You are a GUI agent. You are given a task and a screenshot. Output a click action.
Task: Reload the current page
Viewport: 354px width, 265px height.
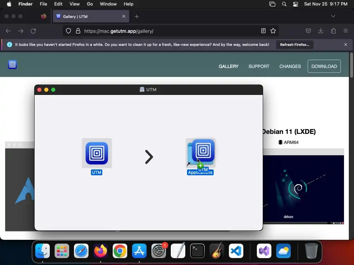(x=33, y=31)
